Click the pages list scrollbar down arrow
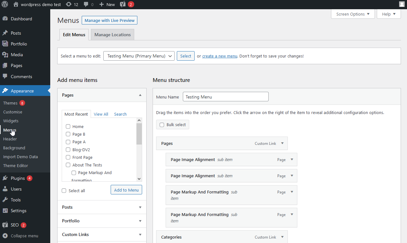This screenshot has width=407, height=243. 139,179
